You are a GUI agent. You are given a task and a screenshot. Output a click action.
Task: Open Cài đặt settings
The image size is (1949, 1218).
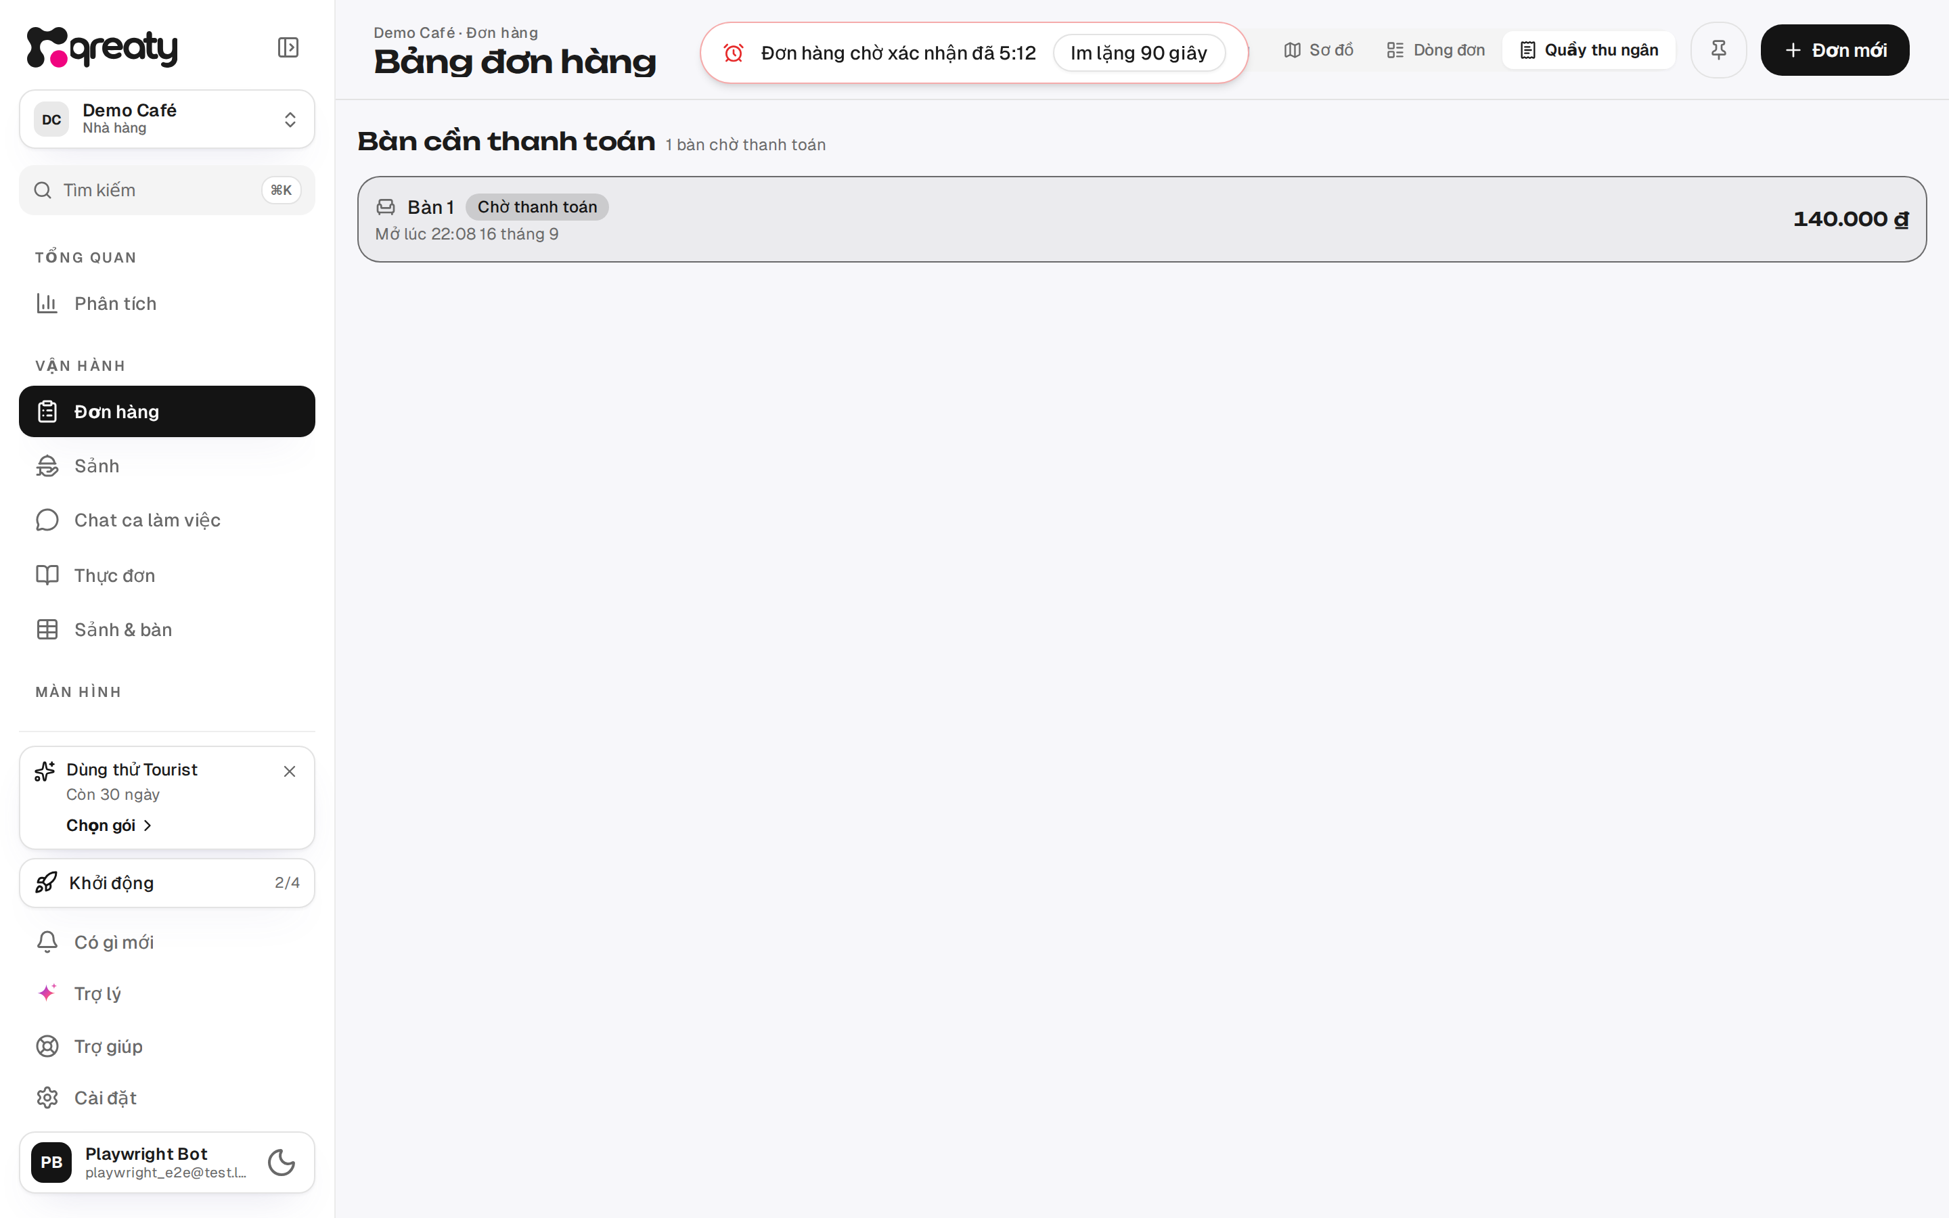(166, 1098)
